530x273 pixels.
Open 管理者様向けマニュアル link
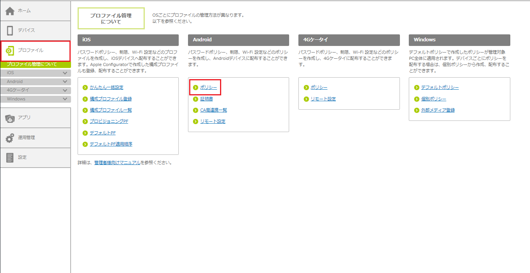(x=117, y=163)
